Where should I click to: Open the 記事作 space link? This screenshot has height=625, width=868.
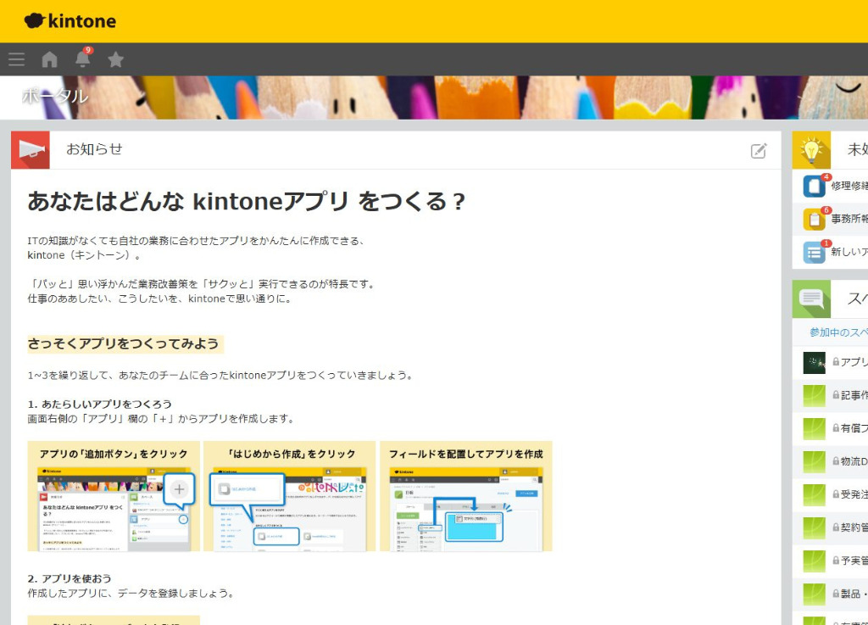coord(854,395)
